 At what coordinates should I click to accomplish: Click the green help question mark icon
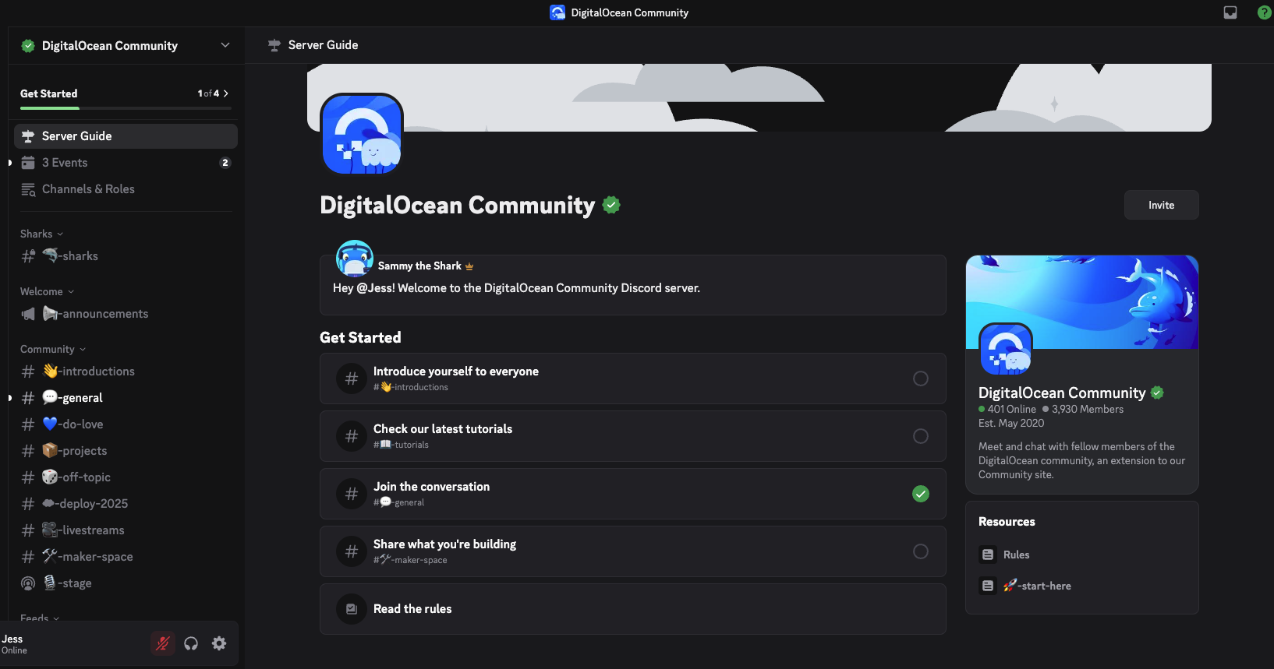click(1264, 12)
